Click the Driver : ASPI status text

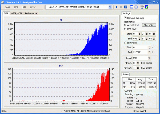[x=139, y=111]
